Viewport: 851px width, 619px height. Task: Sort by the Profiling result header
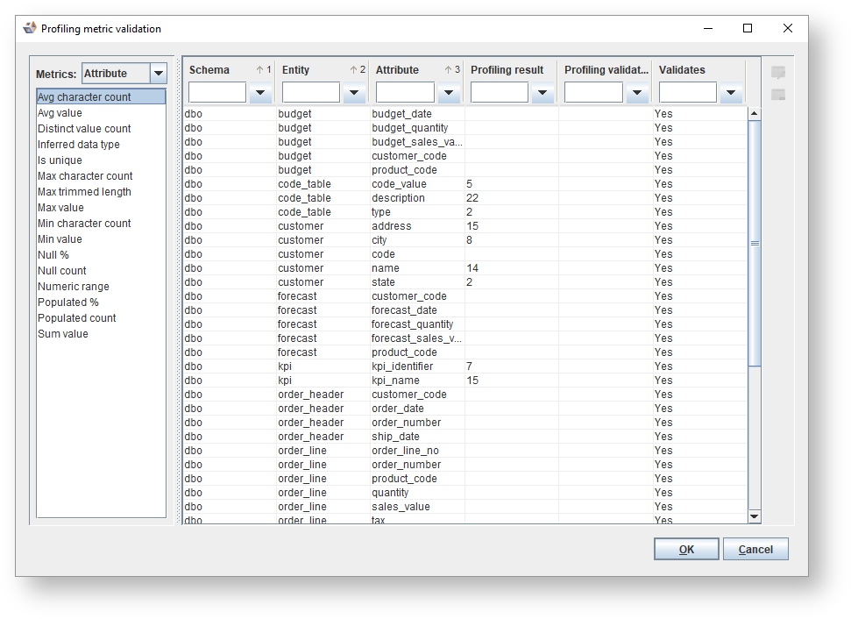coord(511,69)
